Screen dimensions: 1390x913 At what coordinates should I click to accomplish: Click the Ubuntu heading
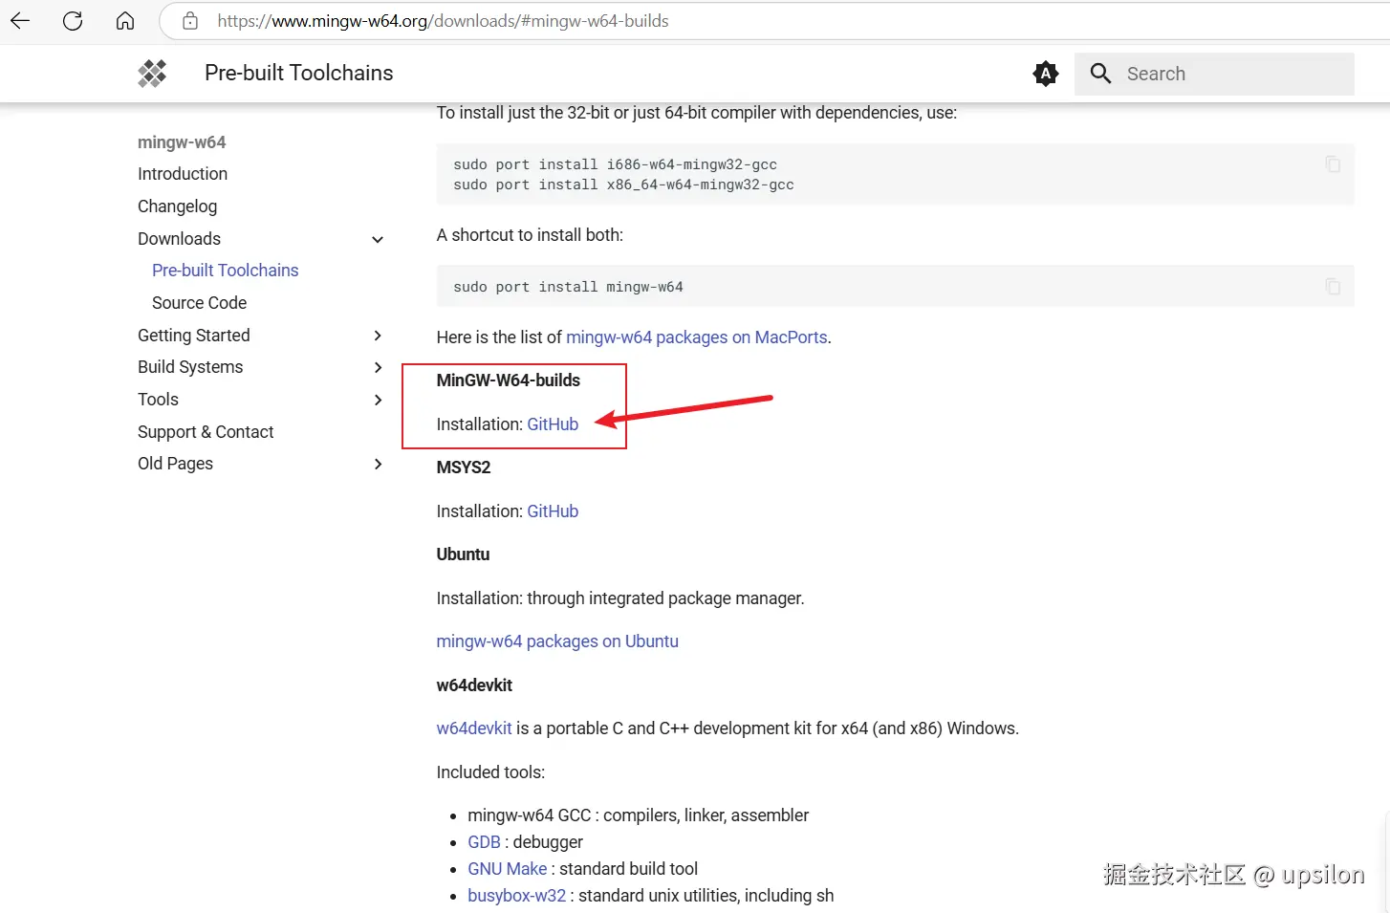(463, 554)
